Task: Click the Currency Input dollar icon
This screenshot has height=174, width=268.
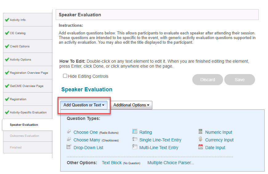Action: click(x=201, y=139)
